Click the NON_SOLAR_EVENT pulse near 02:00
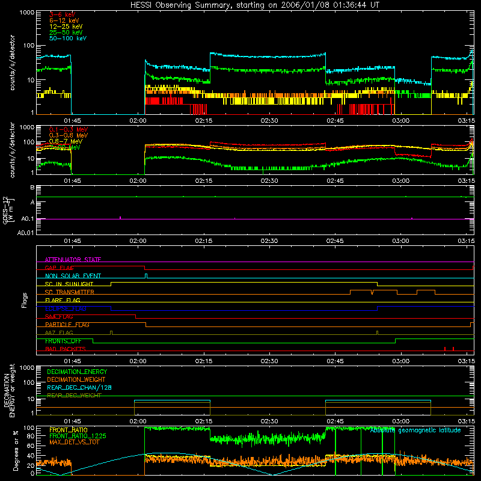This screenshot has height=481, width=481. pos(146,276)
